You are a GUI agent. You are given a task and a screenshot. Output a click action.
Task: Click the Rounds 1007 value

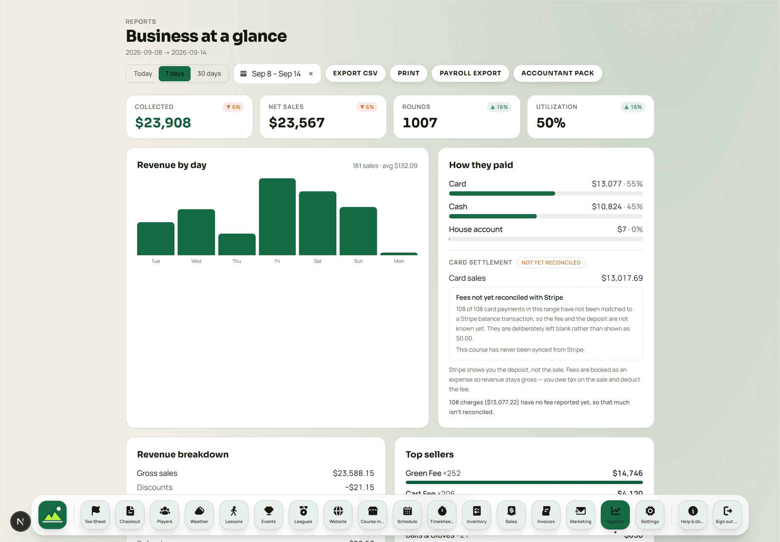[420, 123]
